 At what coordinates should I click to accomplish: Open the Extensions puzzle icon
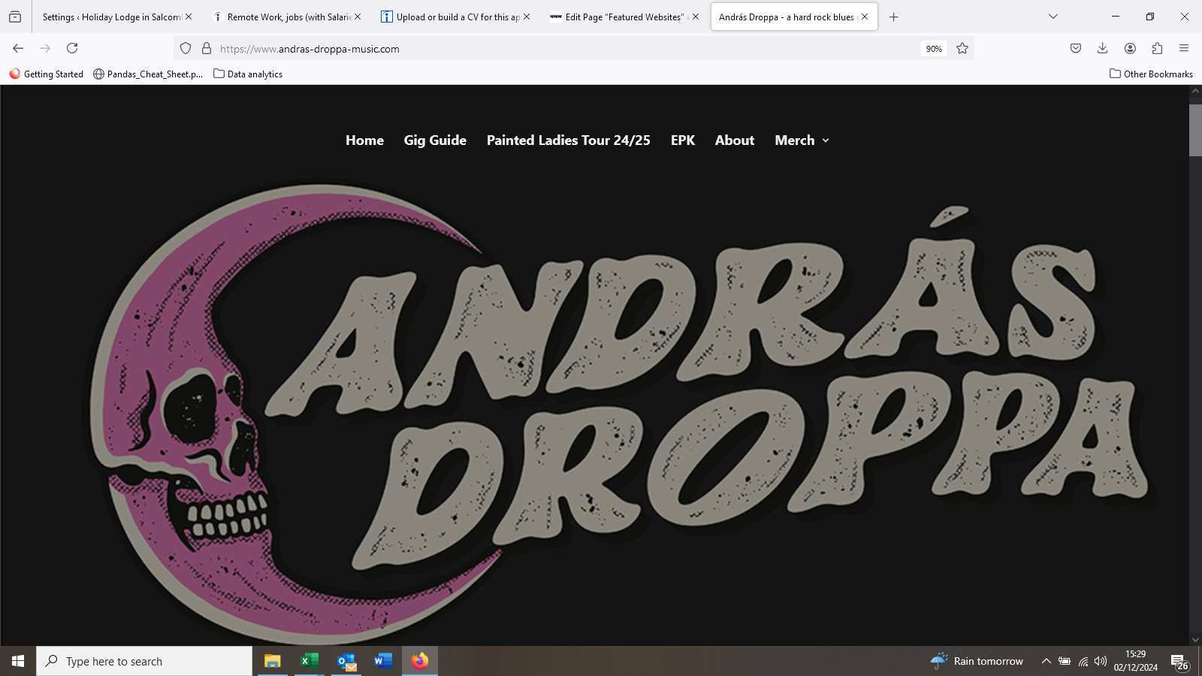click(x=1157, y=48)
